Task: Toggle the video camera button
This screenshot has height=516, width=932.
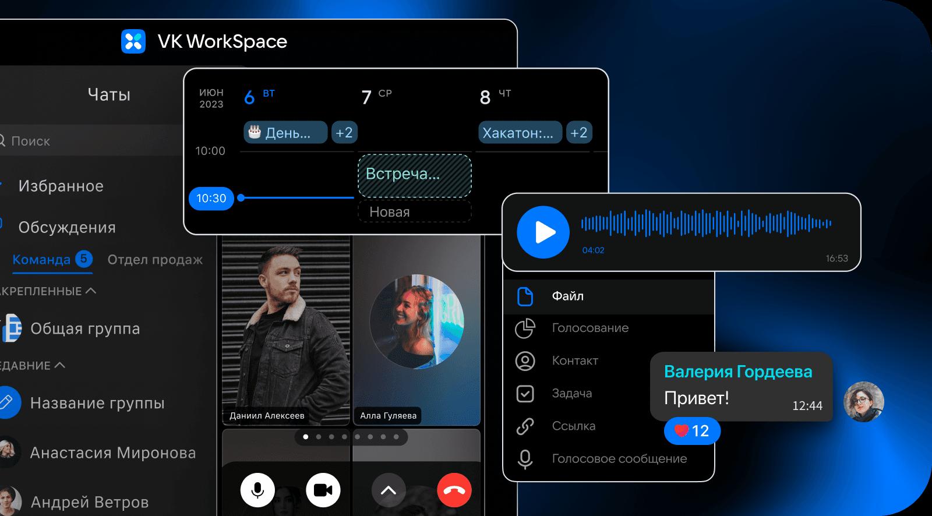Action: pyautogui.click(x=323, y=490)
